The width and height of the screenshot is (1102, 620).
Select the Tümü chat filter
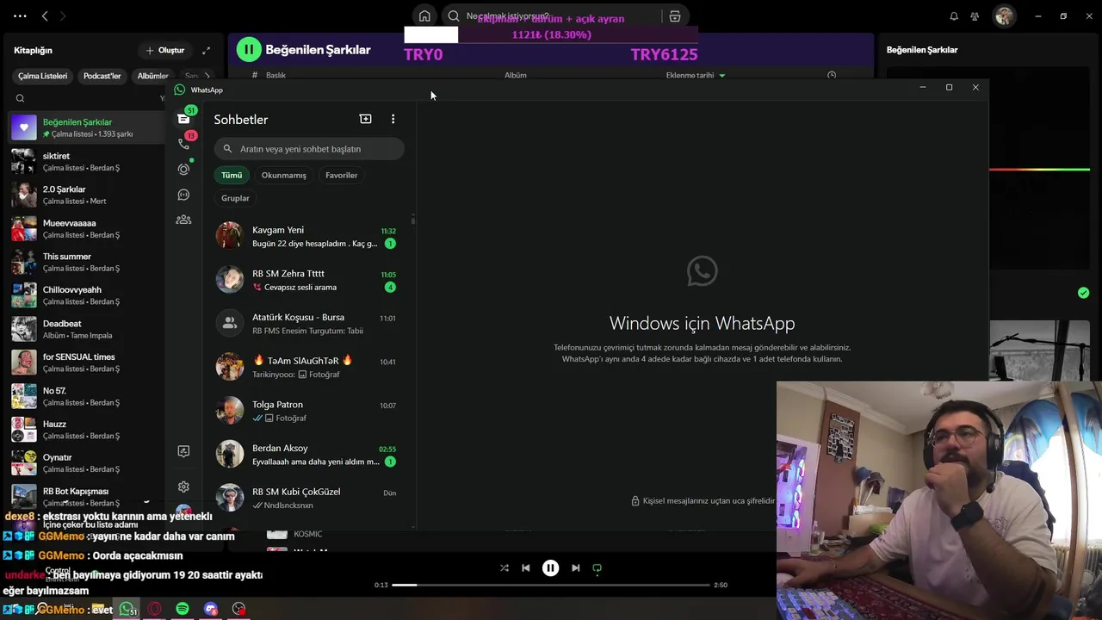[232, 175]
